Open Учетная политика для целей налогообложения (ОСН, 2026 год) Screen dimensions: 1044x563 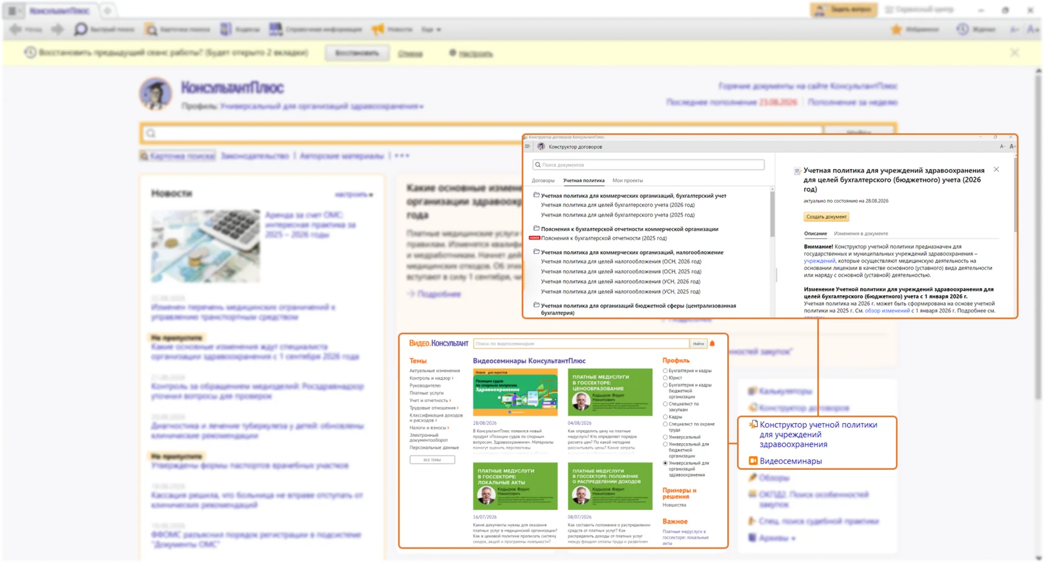[x=621, y=262]
